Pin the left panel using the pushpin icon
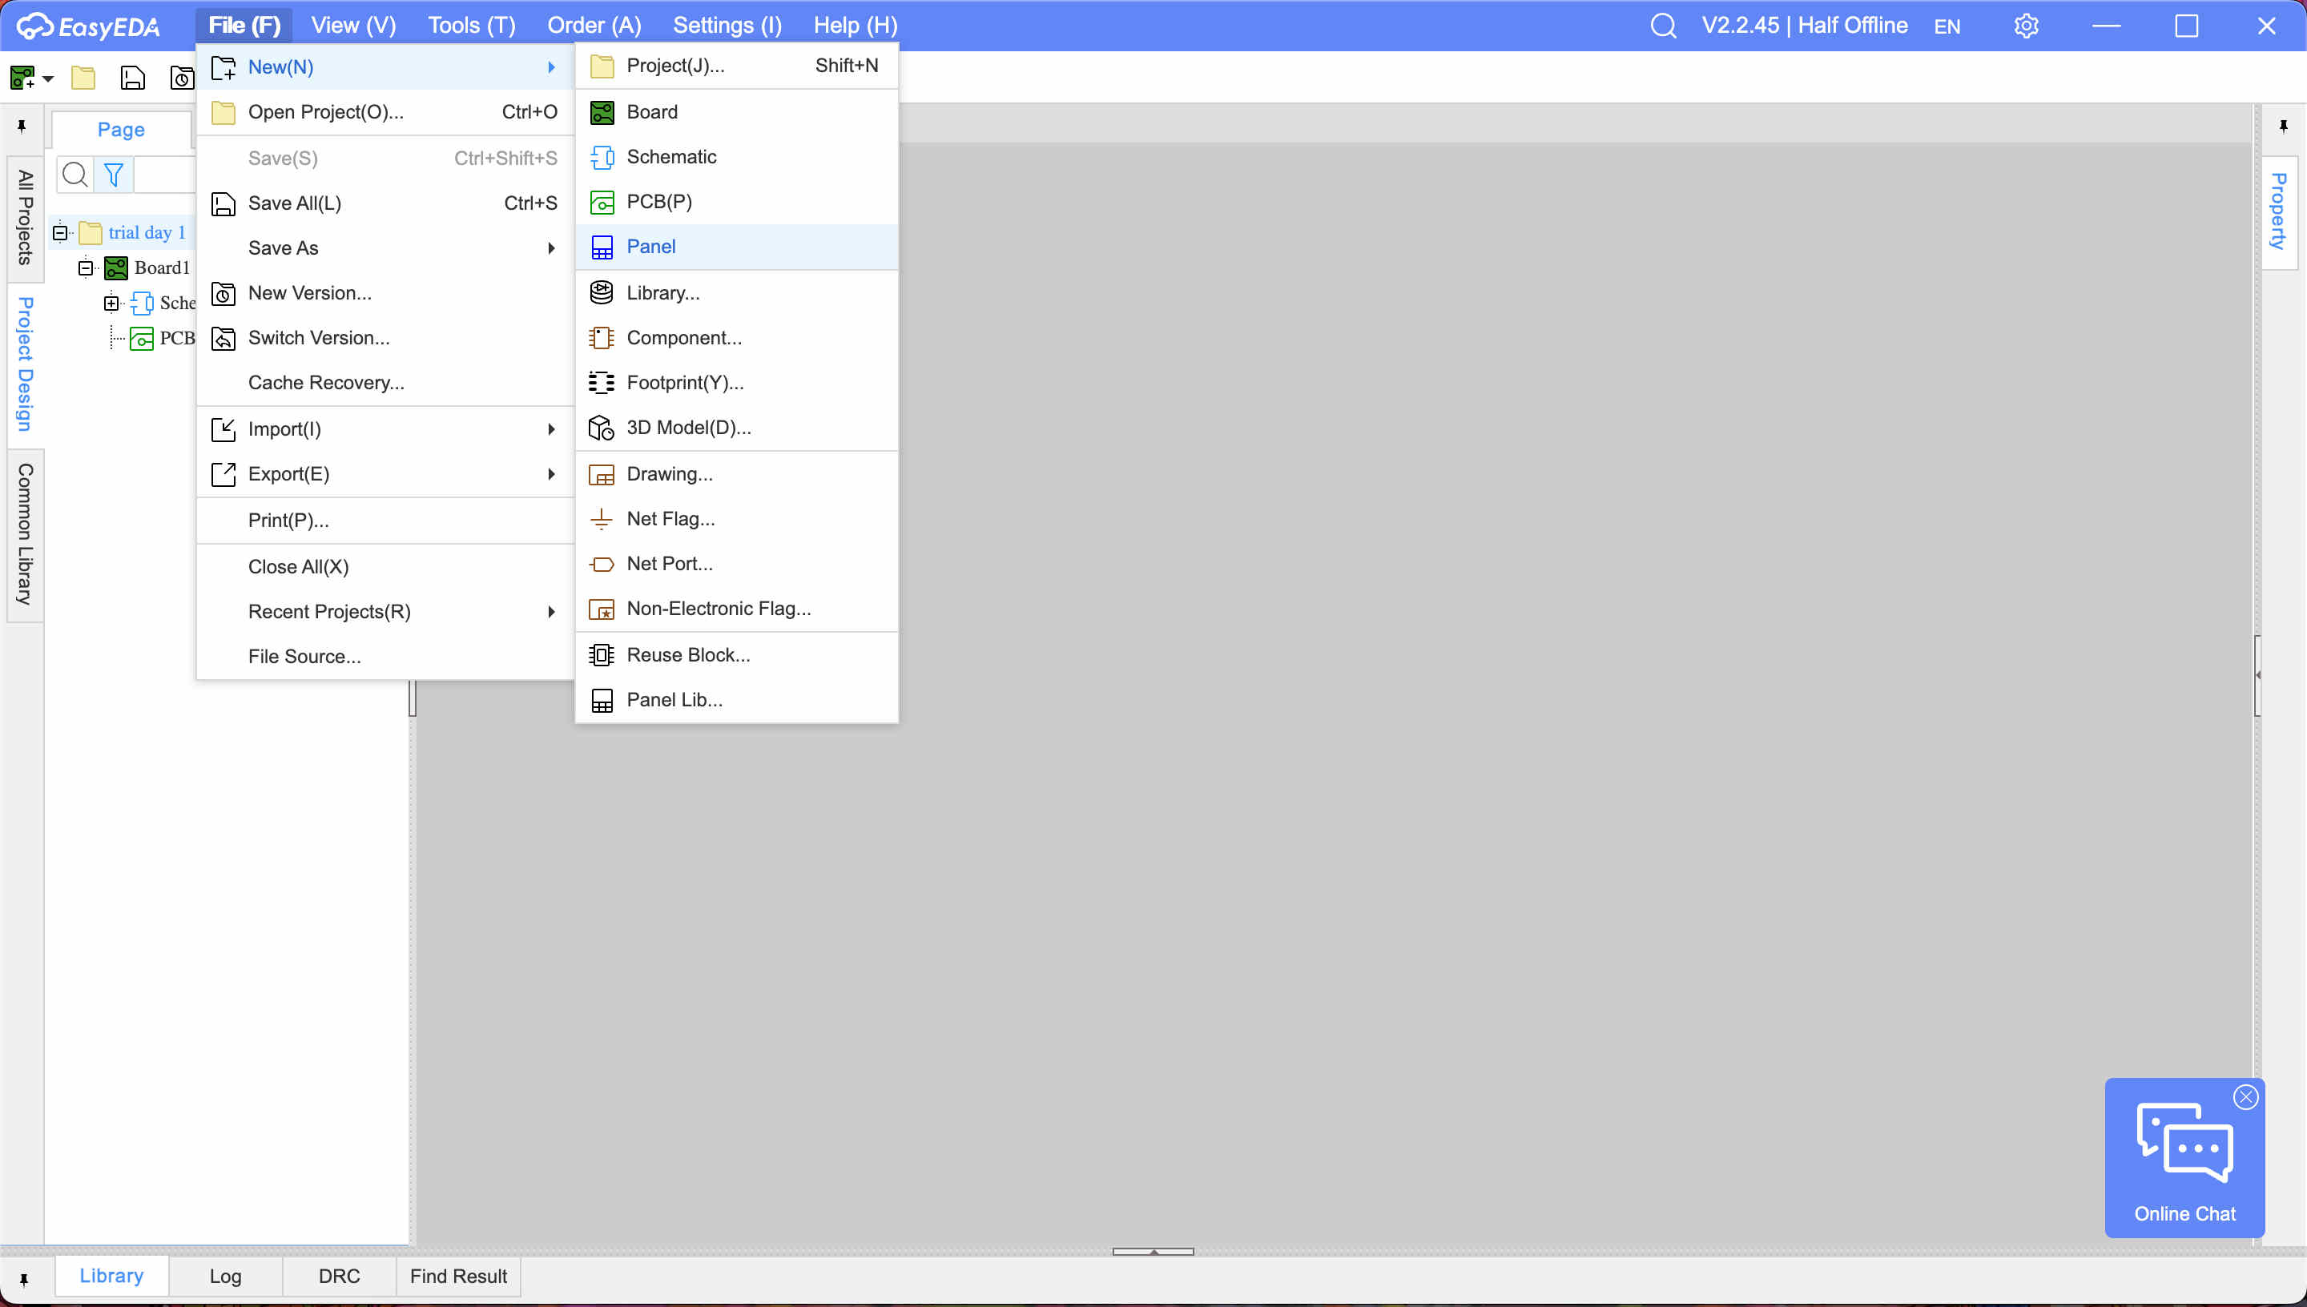This screenshot has height=1307, width=2307. coord(22,127)
